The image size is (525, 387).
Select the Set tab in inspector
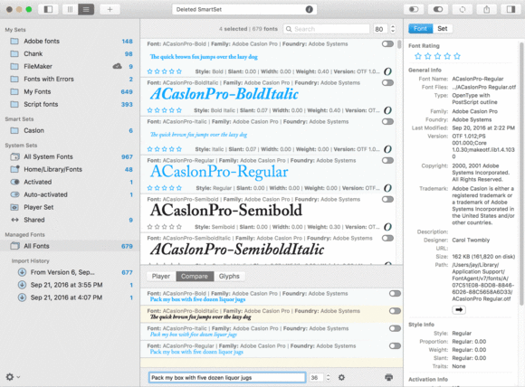tap(443, 29)
